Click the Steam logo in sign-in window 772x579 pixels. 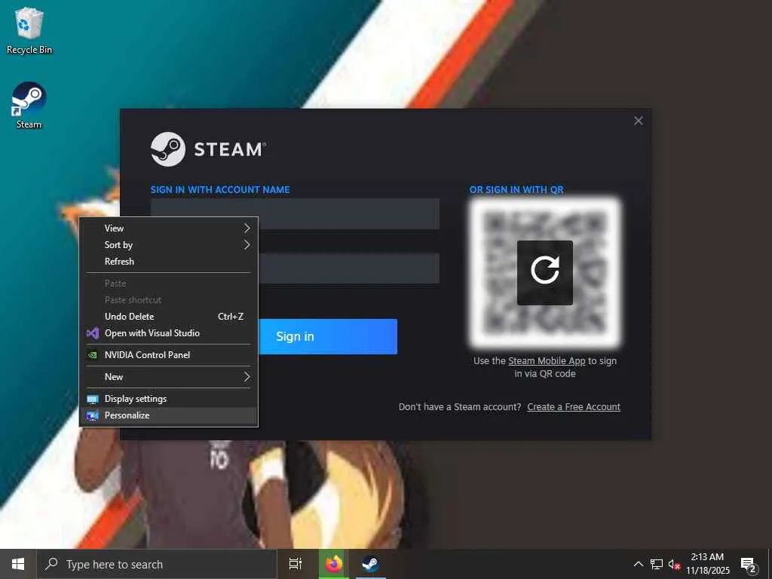click(x=208, y=149)
